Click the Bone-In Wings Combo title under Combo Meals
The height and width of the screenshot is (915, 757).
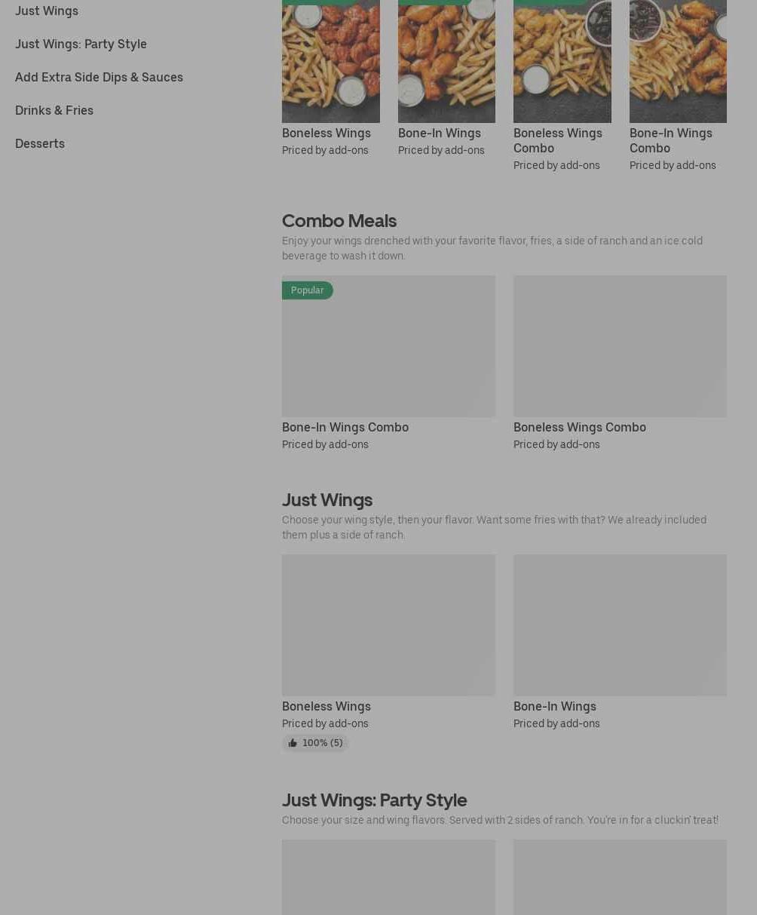point(345,427)
